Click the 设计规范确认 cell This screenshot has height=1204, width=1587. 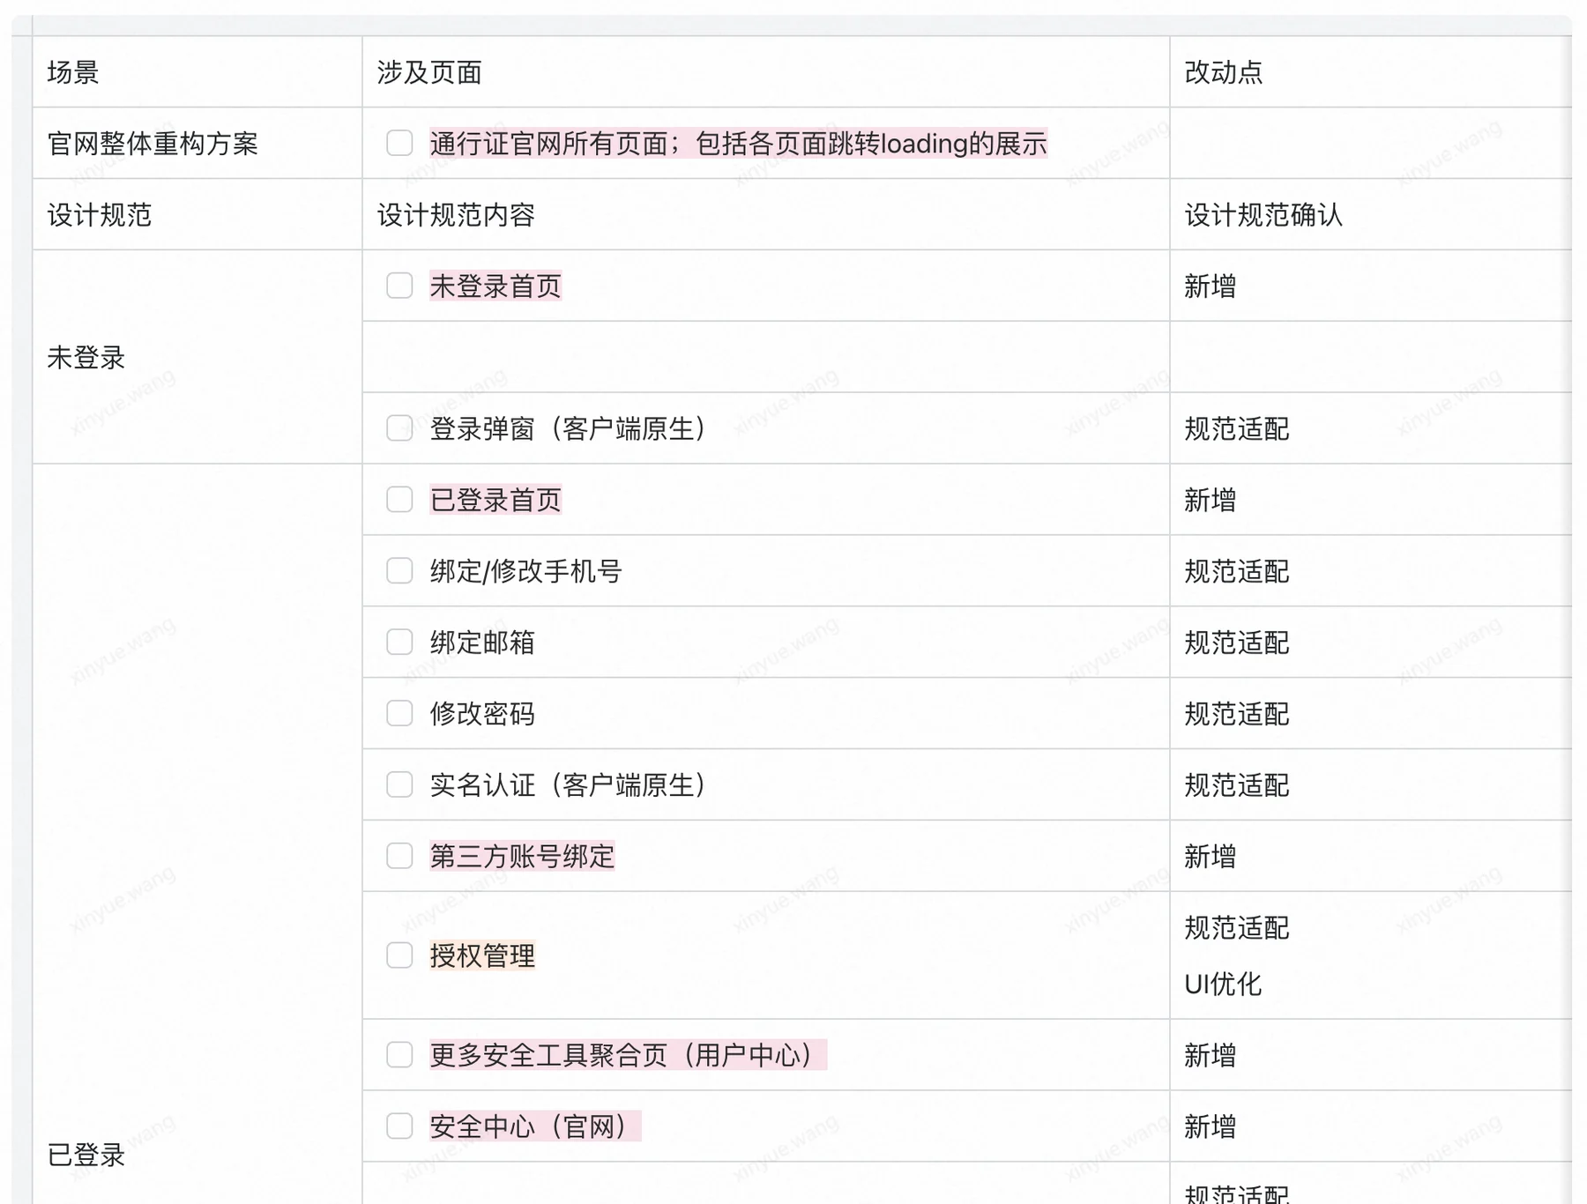[x=1371, y=215]
